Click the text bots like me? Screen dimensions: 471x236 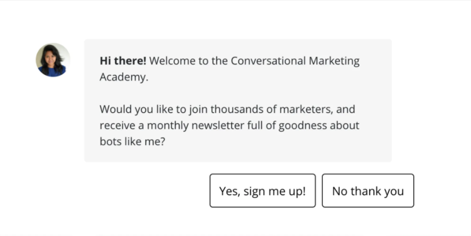click(132, 141)
